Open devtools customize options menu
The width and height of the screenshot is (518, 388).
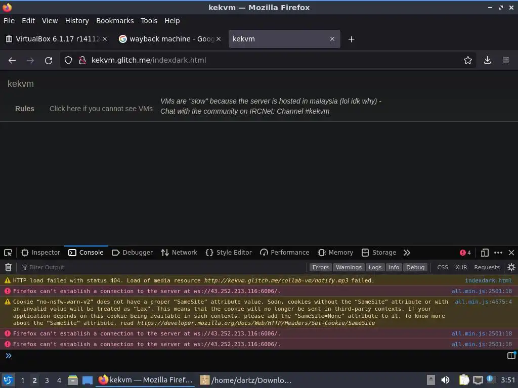click(498, 253)
